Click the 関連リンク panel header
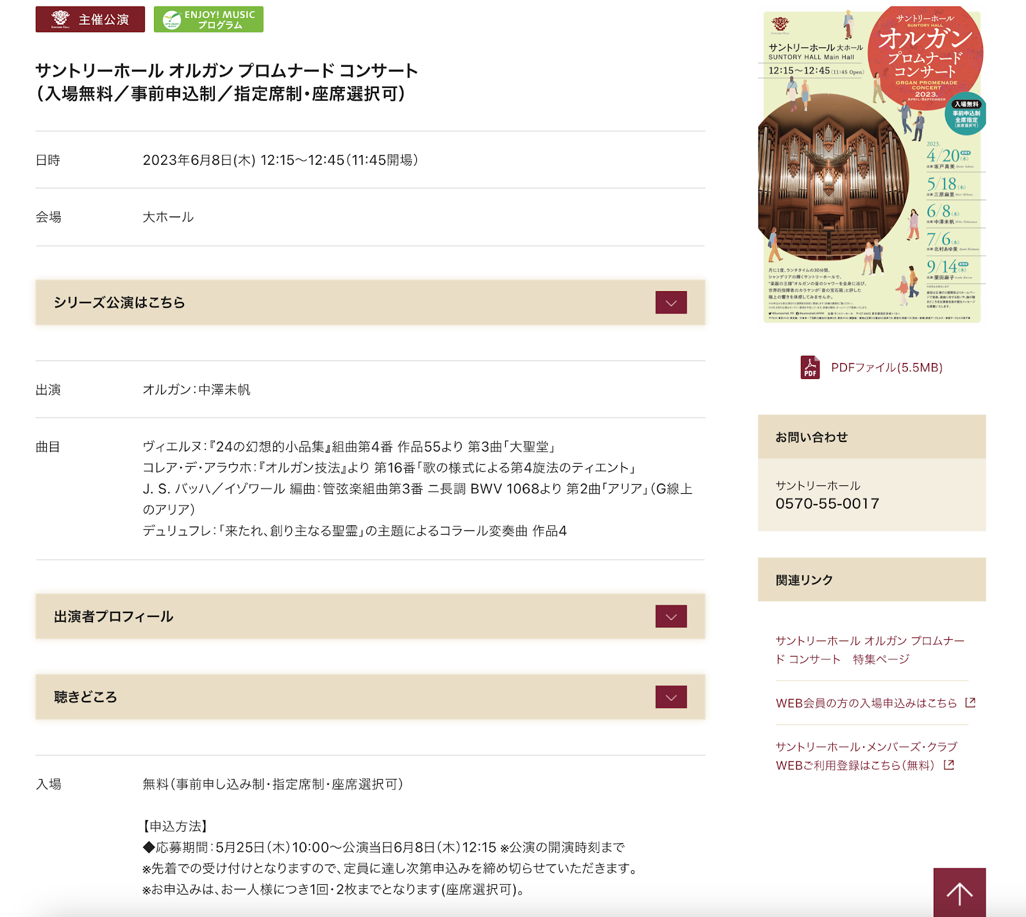The width and height of the screenshot is (1026, 917). click(x=872, y=580)
